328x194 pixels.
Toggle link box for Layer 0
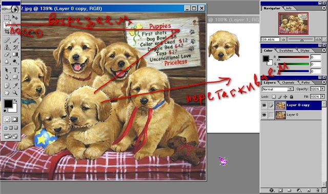click(271, 115)
